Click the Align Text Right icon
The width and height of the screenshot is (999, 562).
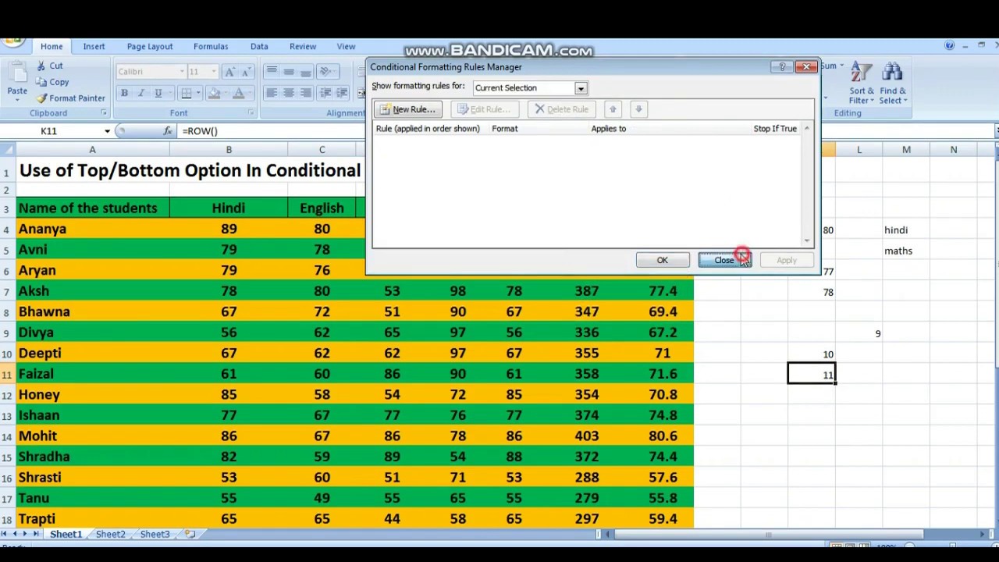[x=306, y=94]
